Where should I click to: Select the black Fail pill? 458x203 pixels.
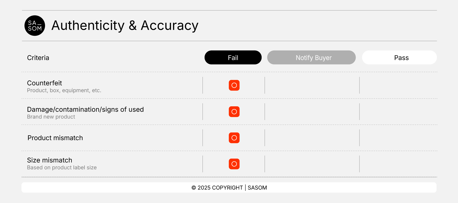click(233, 58)
